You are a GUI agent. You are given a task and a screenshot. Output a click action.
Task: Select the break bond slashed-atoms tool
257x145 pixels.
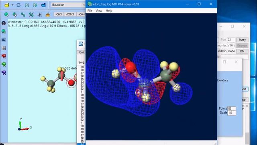(31, 14)
